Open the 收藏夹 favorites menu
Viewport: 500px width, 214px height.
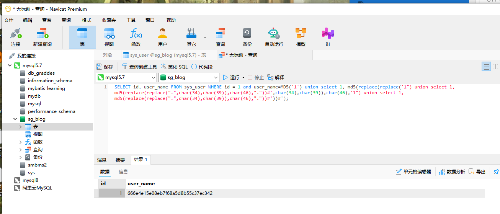[109, 20]
